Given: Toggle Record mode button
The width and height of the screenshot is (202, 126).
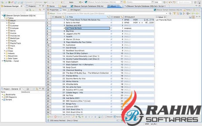Looking at the screenshot, I should [x=109, y=117].
